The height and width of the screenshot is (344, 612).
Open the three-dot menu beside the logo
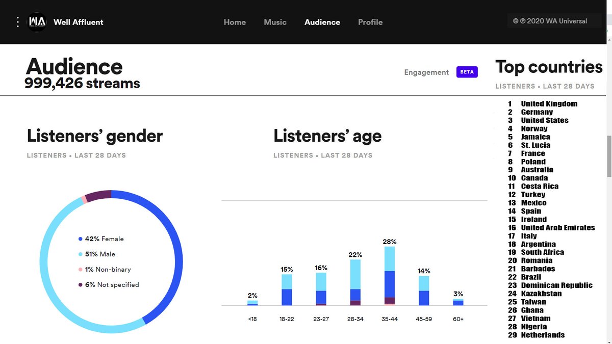click(18, 22)
